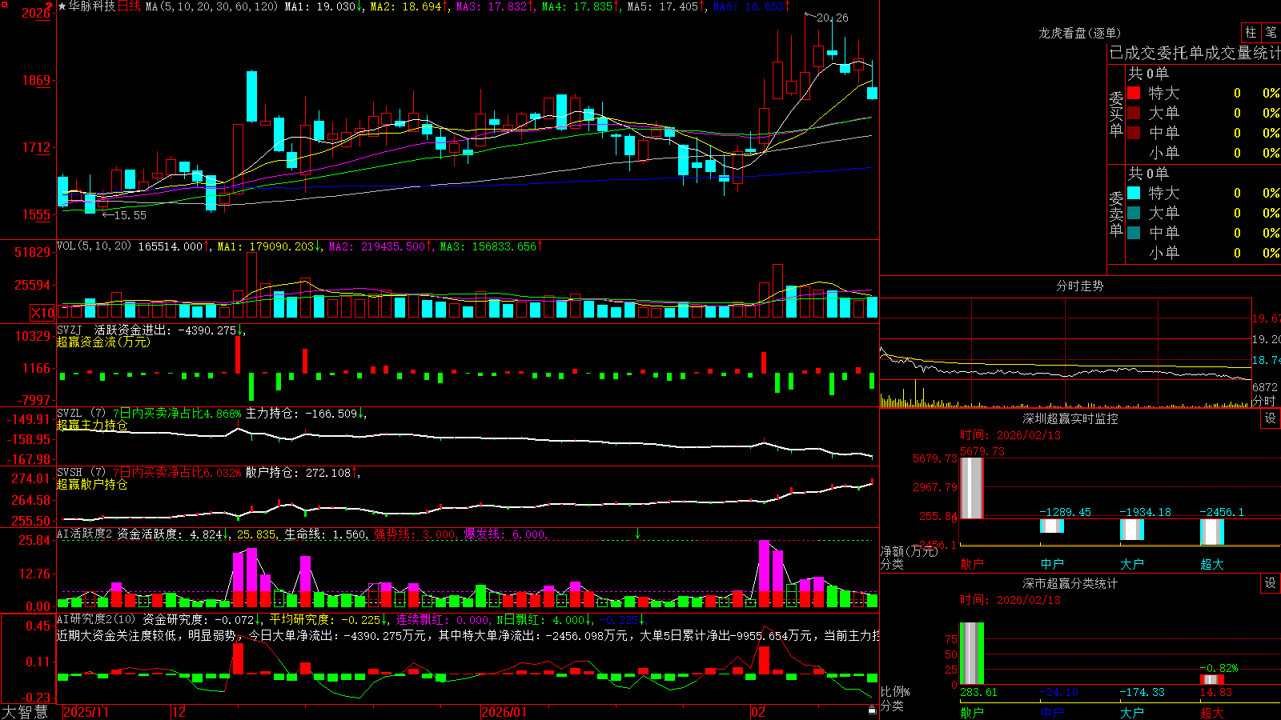Image resolution: width=1281 pixels, height=720 pixels.
Task: Switch to 柱 bar display mode
Action: 1251,32
